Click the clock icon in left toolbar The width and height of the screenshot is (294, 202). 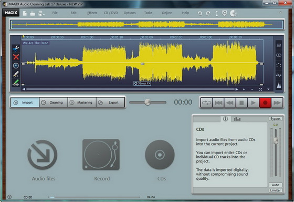coord(16,66)
